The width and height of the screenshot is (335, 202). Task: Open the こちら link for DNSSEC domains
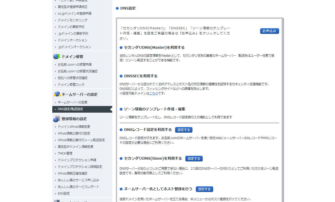click(x=153, y=93)
